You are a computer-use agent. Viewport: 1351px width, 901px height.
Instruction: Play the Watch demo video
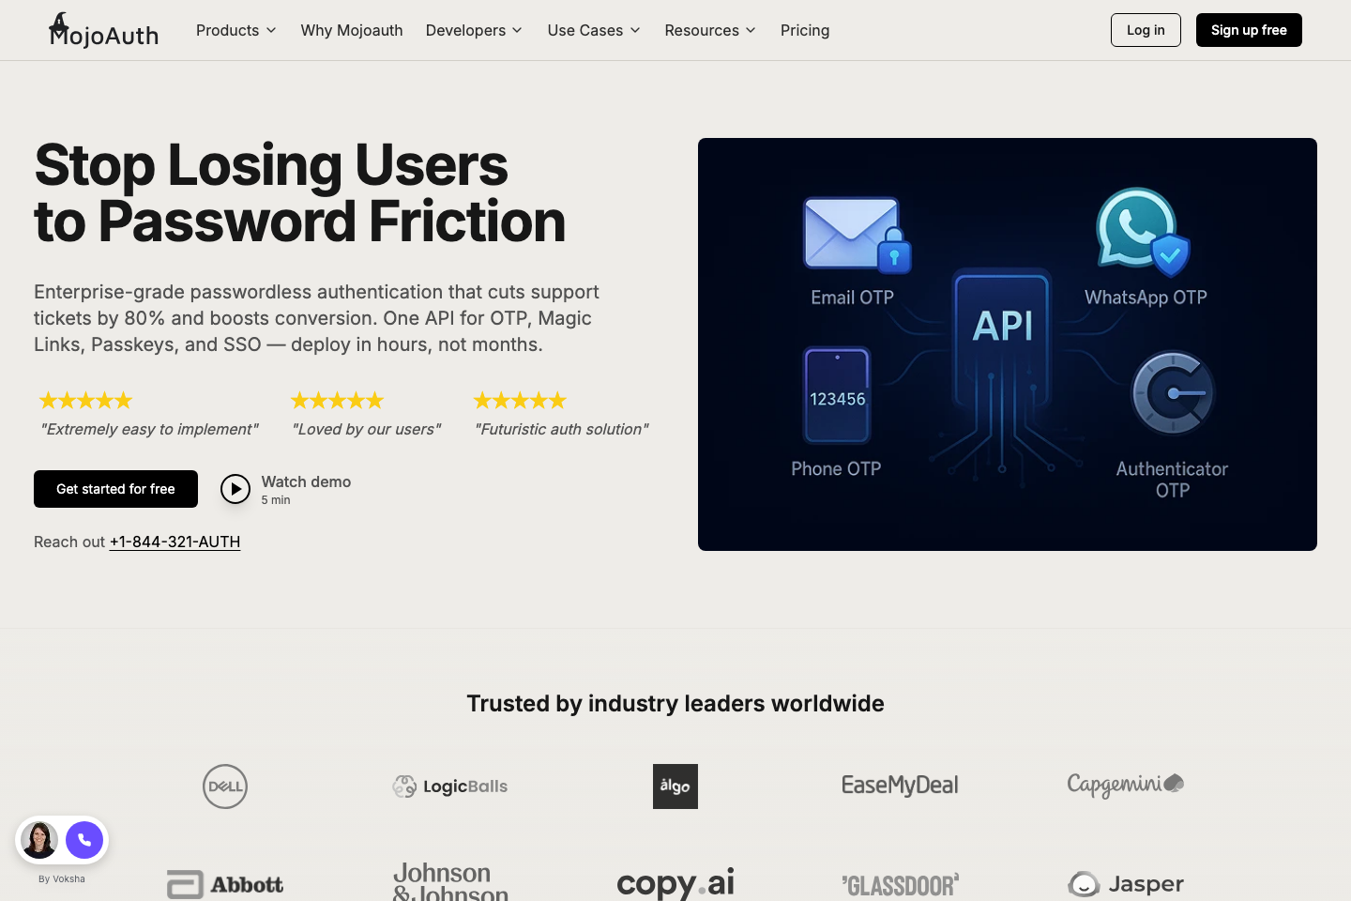point(235,489)
